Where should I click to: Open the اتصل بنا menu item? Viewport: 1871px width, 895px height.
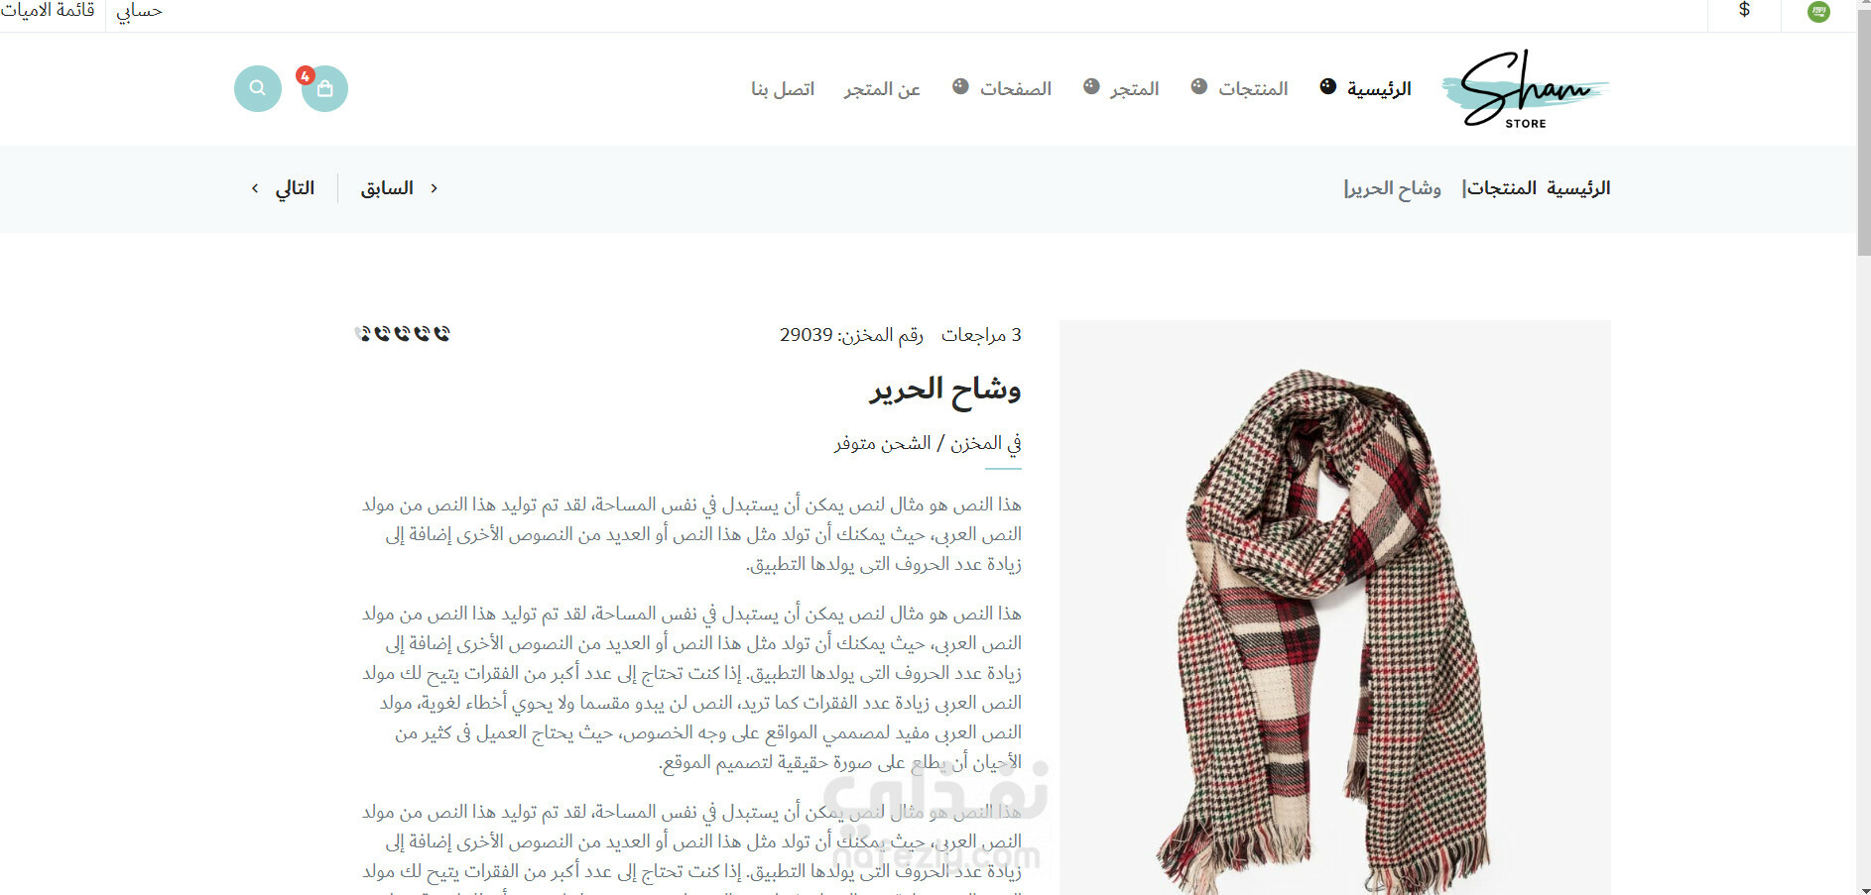783,89
